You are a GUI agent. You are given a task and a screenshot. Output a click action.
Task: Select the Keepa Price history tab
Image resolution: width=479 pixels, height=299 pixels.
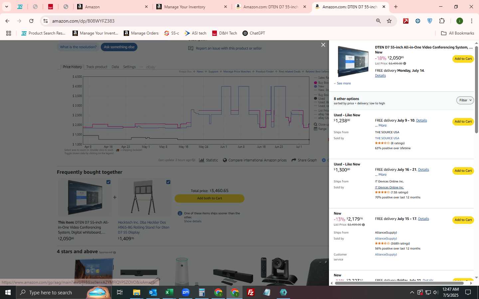(x=72, y=67)
